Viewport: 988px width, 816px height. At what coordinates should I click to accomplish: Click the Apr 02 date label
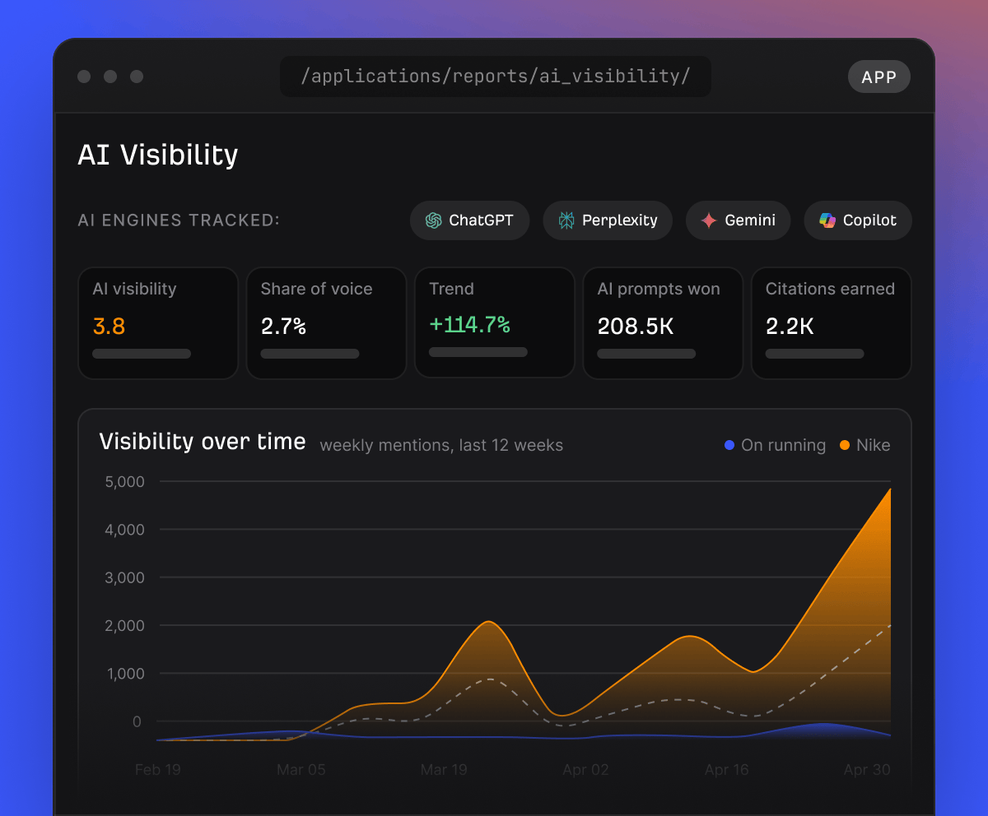586,770
